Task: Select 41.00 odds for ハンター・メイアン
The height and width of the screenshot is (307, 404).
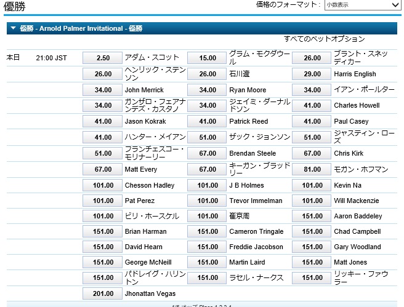Action: click(x=103, y=137)
